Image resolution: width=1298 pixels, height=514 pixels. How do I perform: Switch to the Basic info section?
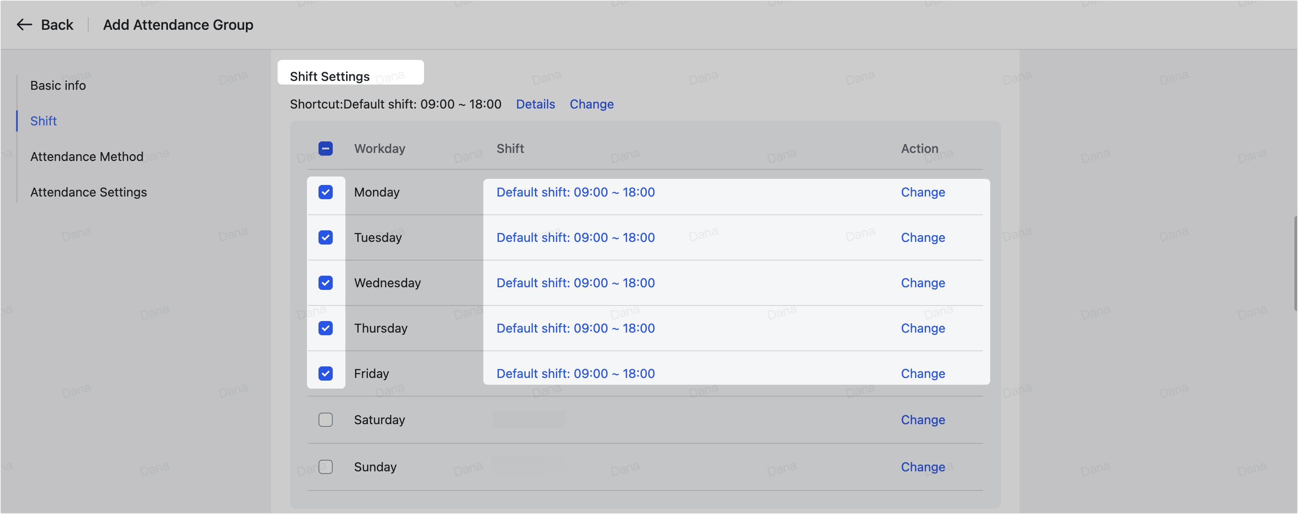click(x=57, y=85)
